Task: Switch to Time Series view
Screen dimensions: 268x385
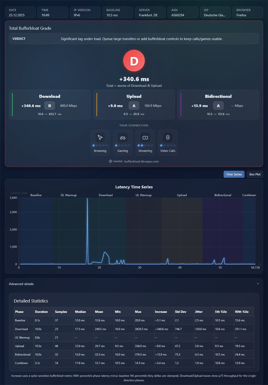Action: [234, 174]
